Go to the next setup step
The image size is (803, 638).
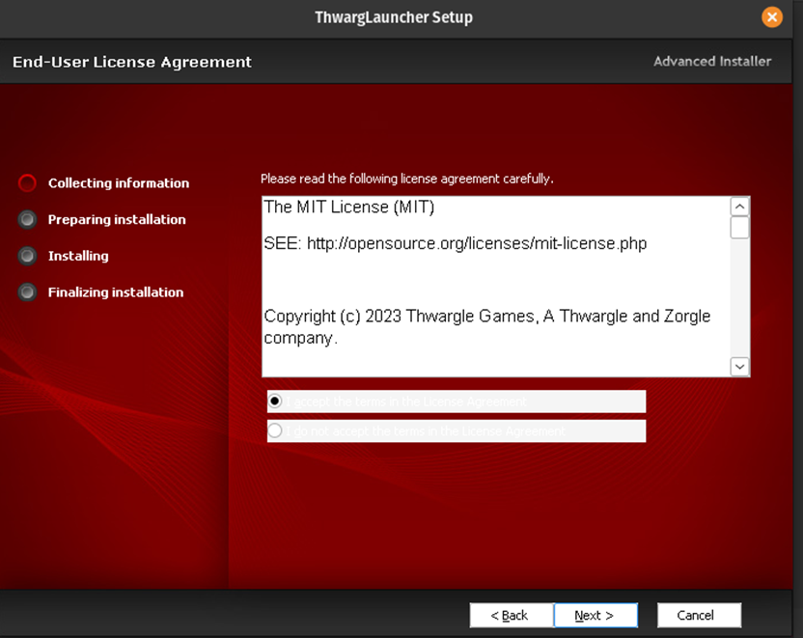tap(595, 615)
